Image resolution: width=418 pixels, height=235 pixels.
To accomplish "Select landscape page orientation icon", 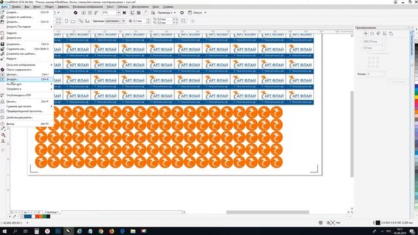I will [72, 21].
